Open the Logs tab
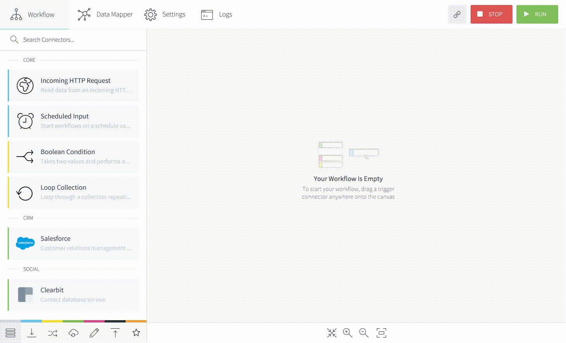This screenshot has width=566, height=343. pyautogui.click(x=217, y=14)
